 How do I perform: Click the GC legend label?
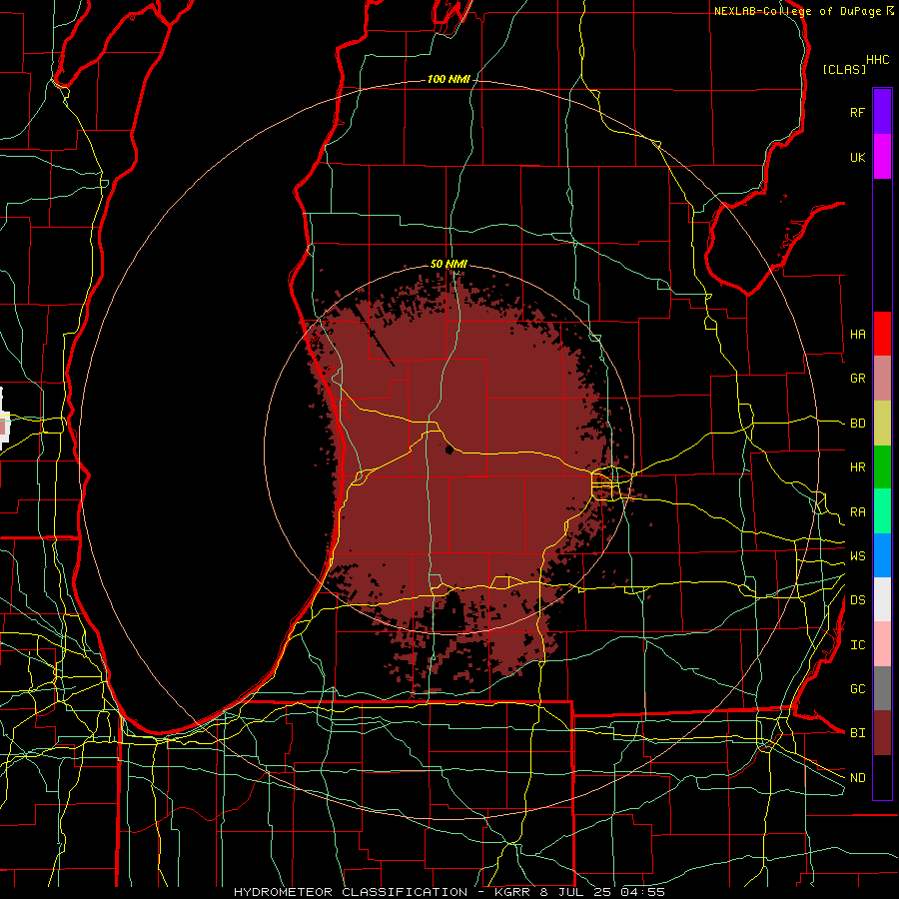coord(857,689)
